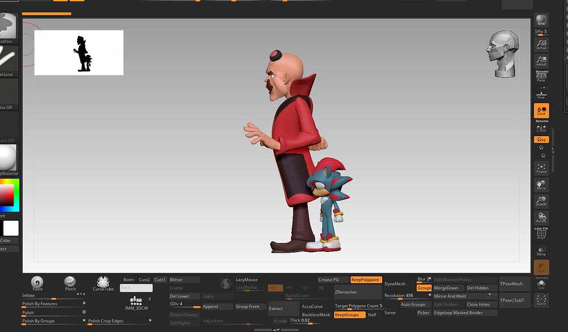Screen dimensions: 568x332
Task: Select the Paint brush icon
Action: coord(37,283)
